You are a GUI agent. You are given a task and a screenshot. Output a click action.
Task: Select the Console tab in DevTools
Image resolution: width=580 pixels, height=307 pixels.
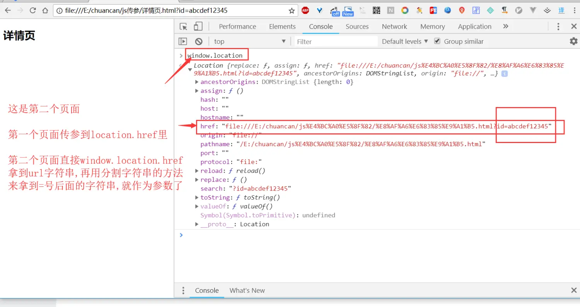[x=321, y=26]
